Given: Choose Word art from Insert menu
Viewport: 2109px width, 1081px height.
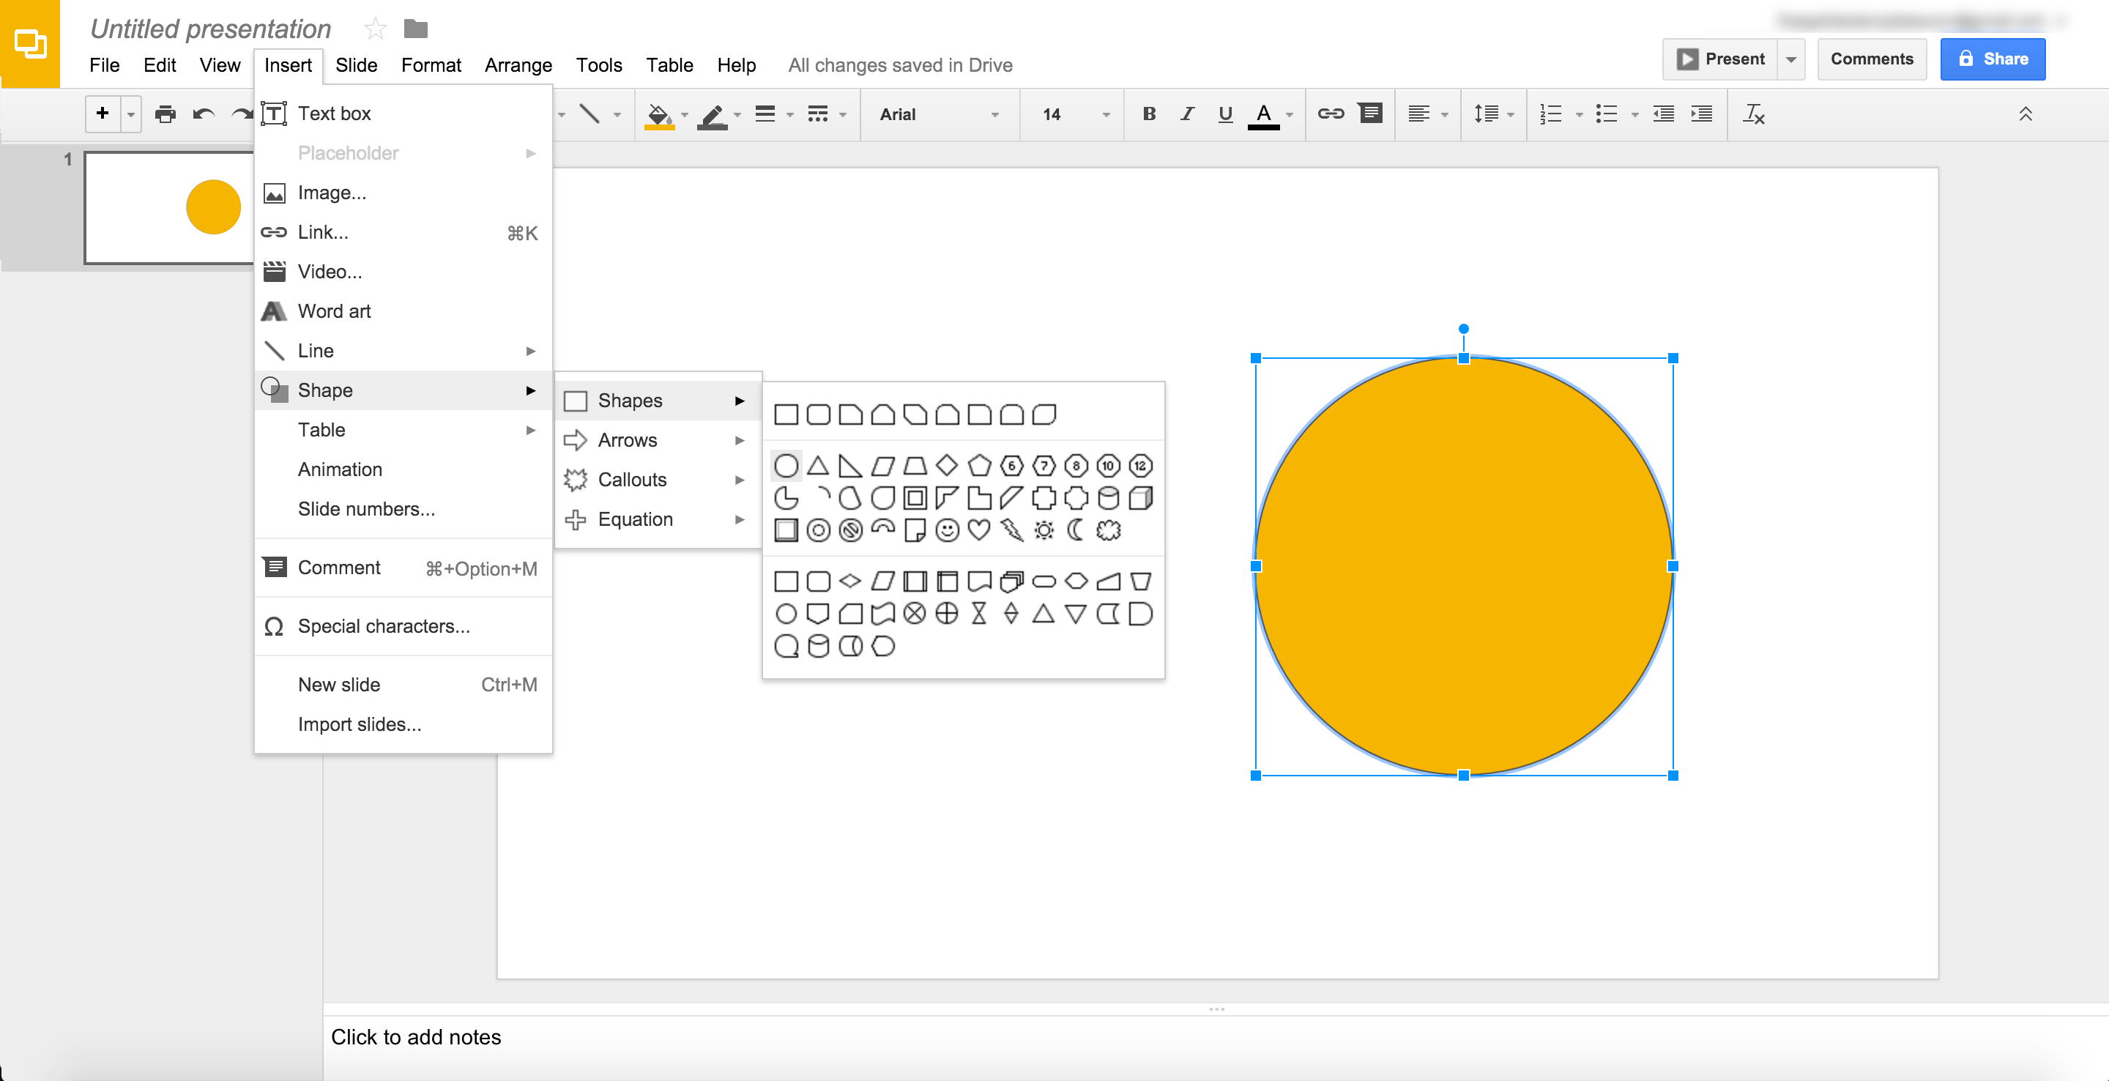Looking at the screenshot, I should (334, 311).
